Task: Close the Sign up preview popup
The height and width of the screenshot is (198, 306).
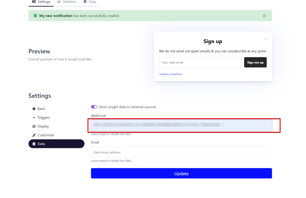Action: click(266, 39)
